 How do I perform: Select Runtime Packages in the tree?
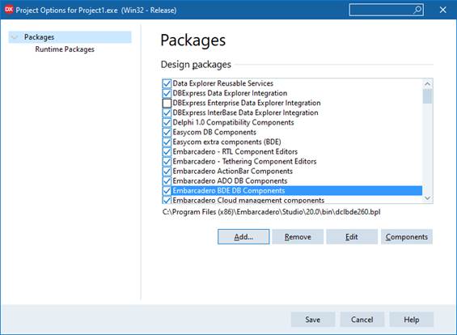(65, 49)
